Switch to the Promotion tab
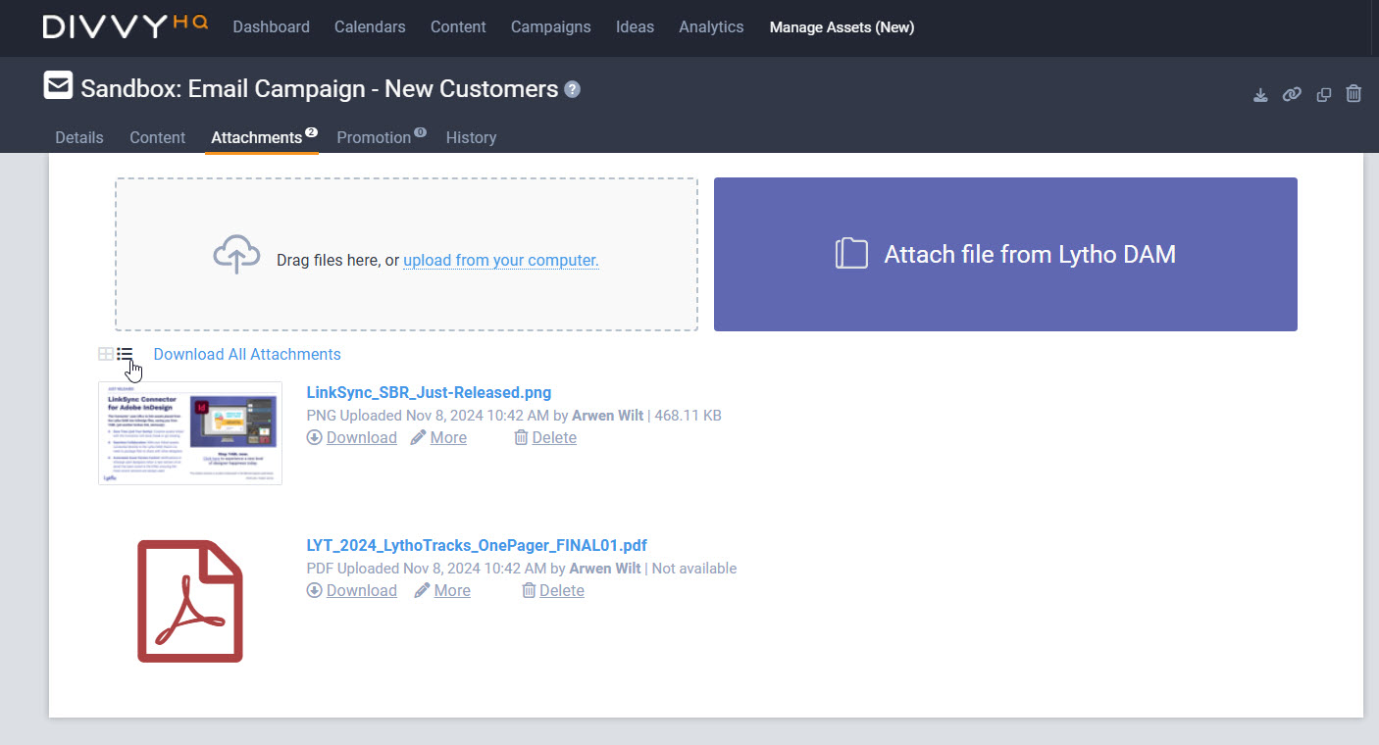 click(x=374, y=137)
